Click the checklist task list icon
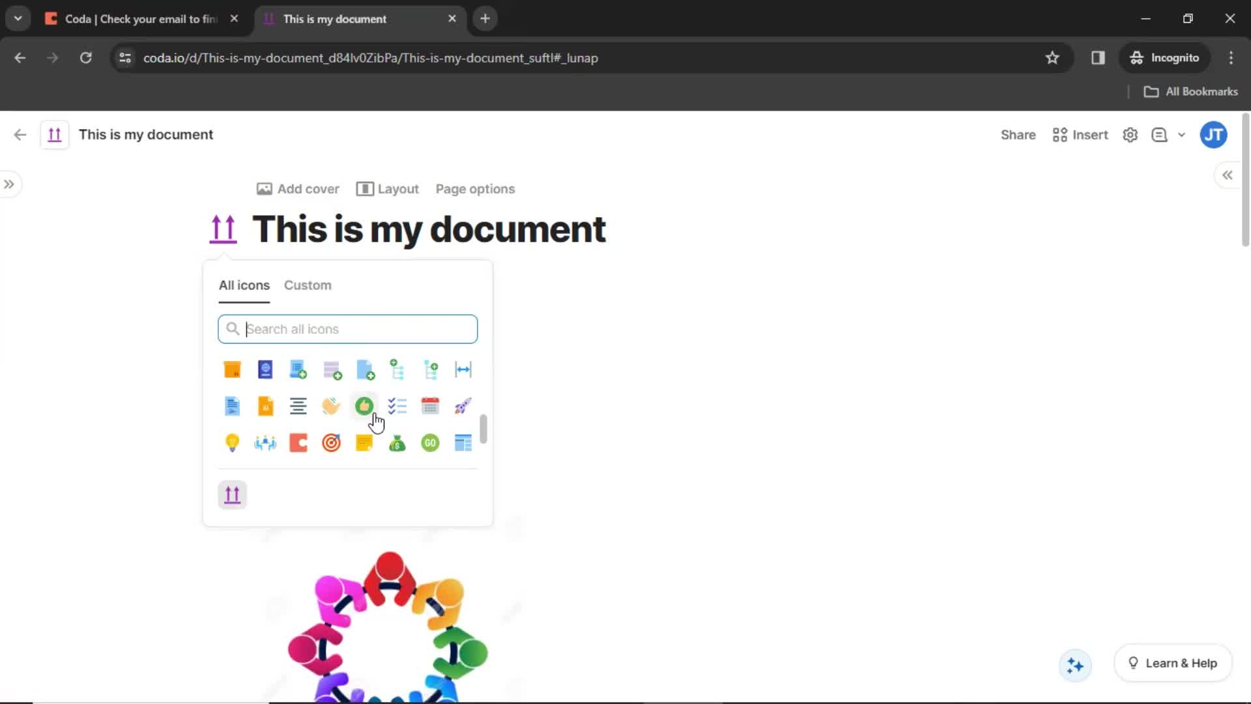The height and width of the screenshot is (704, 1251). [x=397, y=405]
